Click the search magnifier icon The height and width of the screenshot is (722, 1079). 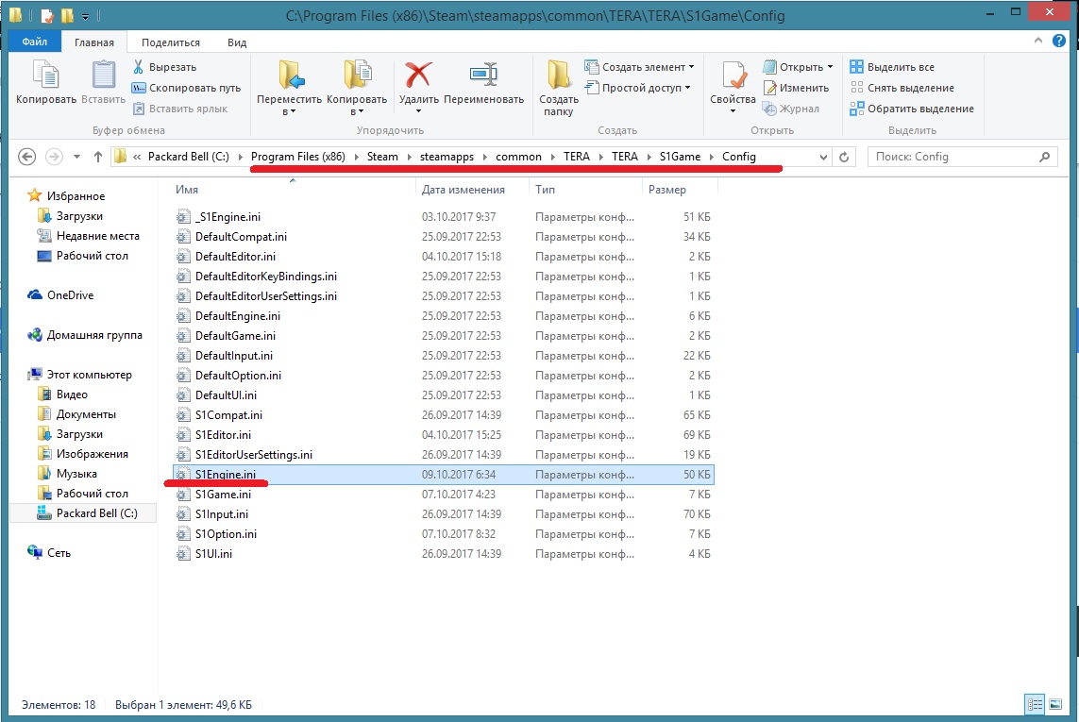1045,157
